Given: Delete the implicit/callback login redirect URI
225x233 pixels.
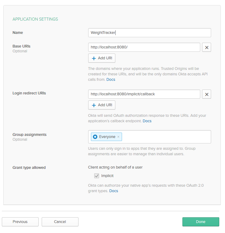Looking at the screenshot, I should [x=206, y=94].
